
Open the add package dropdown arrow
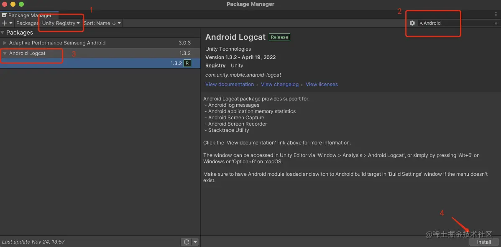click(11, 23)
